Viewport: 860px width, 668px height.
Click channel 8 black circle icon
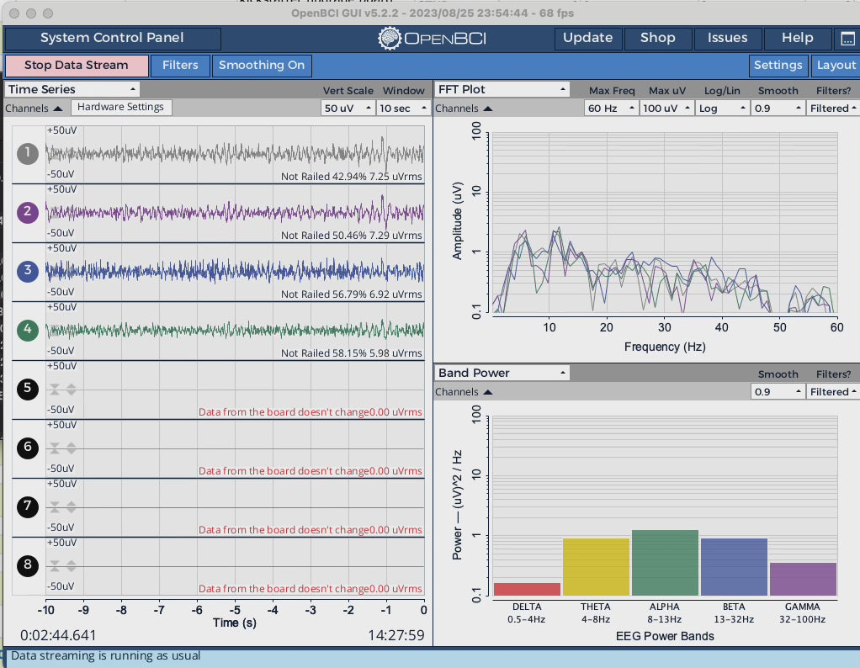pos(28,565)
